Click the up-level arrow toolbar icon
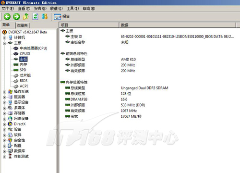Screen dimensions: 240x173 pos(26,16)
